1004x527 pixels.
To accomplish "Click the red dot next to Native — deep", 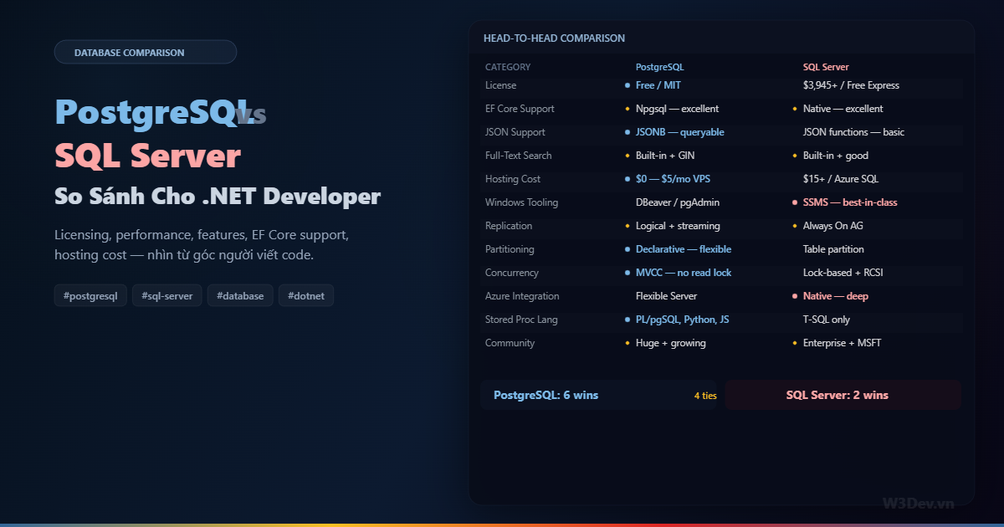I will coord(795,296).
